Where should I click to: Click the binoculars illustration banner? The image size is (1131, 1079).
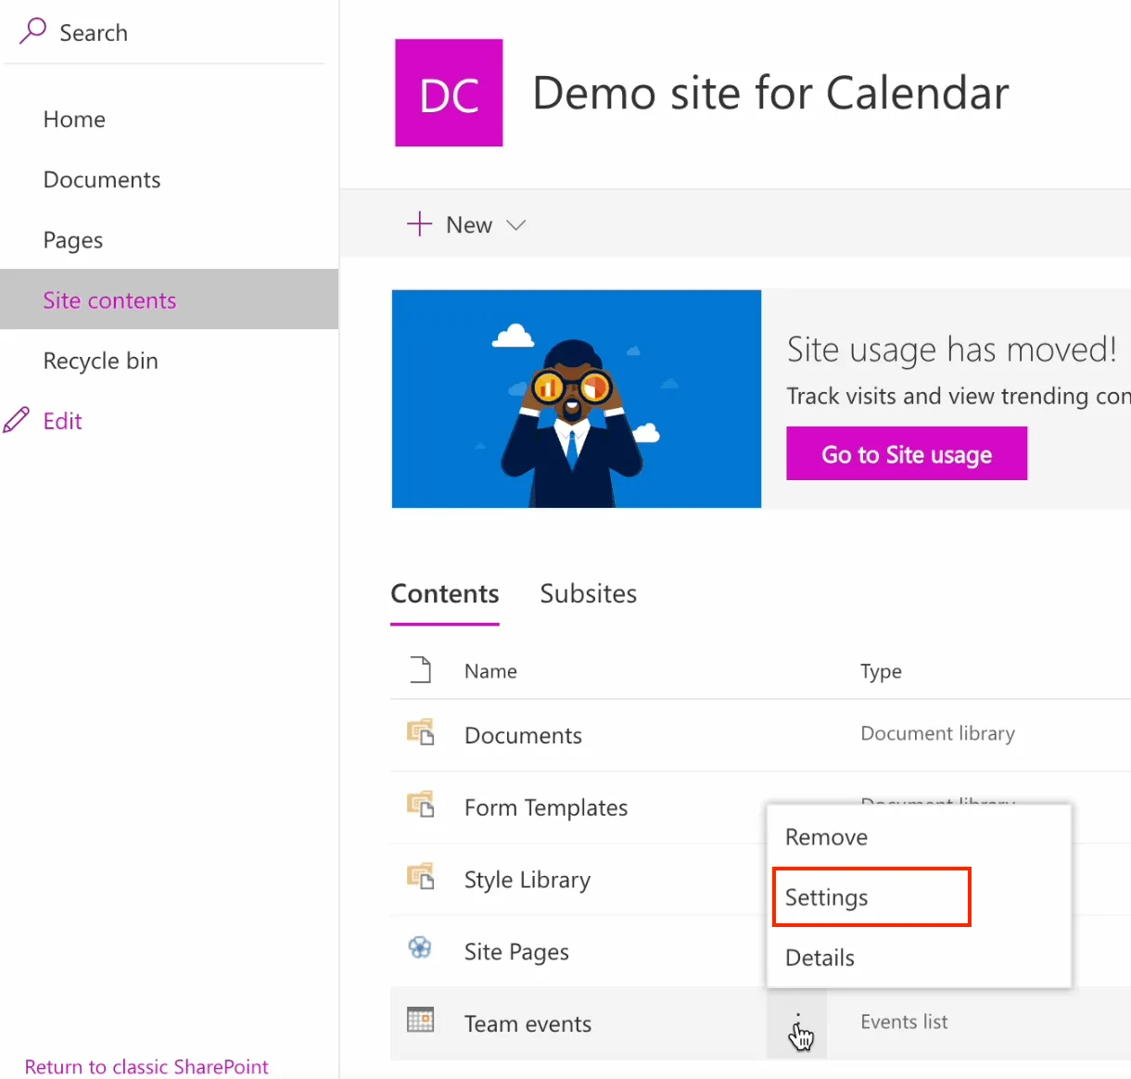577,399
